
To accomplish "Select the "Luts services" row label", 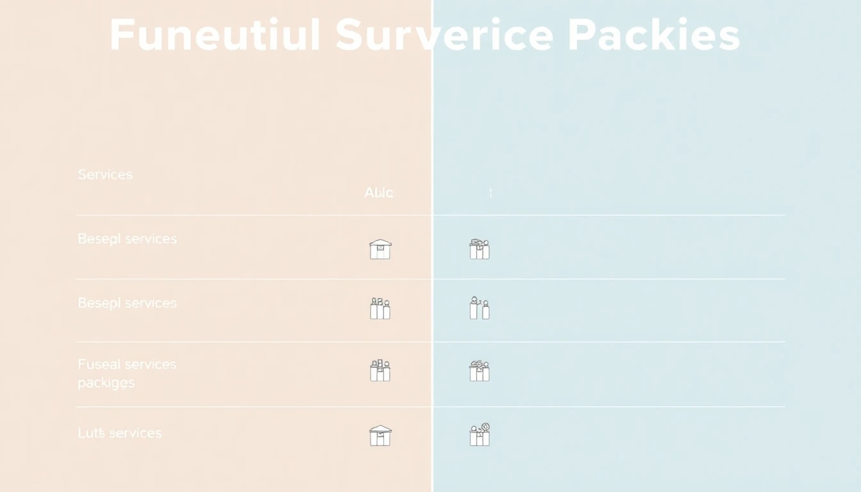I will click(120, 433).
